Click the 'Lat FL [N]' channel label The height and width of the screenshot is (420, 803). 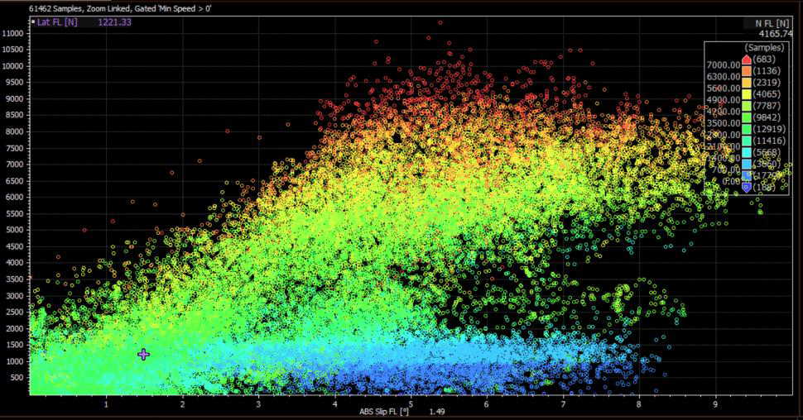pyautogui.click(x=57, y=22)
